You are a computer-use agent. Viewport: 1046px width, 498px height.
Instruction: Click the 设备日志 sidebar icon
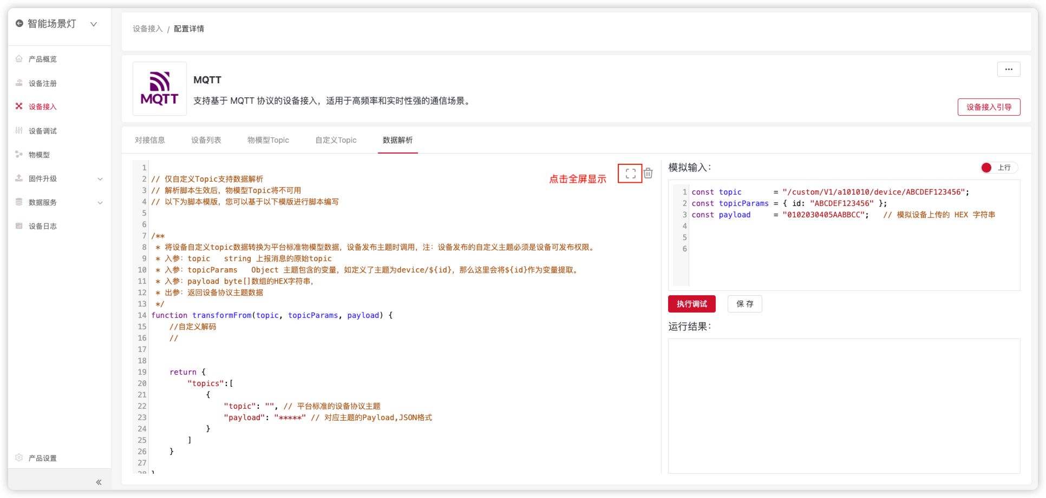[x=19, y=226]
